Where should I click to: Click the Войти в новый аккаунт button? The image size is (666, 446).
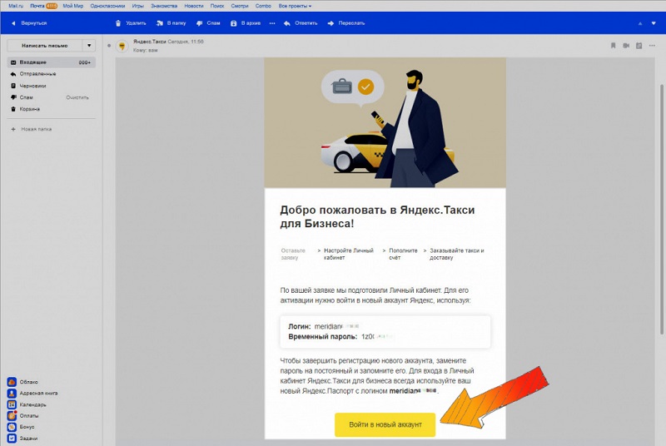385,425
